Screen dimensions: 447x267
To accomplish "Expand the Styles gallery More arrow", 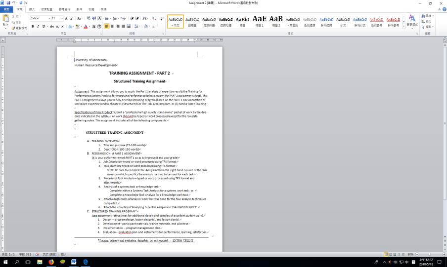I will pos(403,27).
